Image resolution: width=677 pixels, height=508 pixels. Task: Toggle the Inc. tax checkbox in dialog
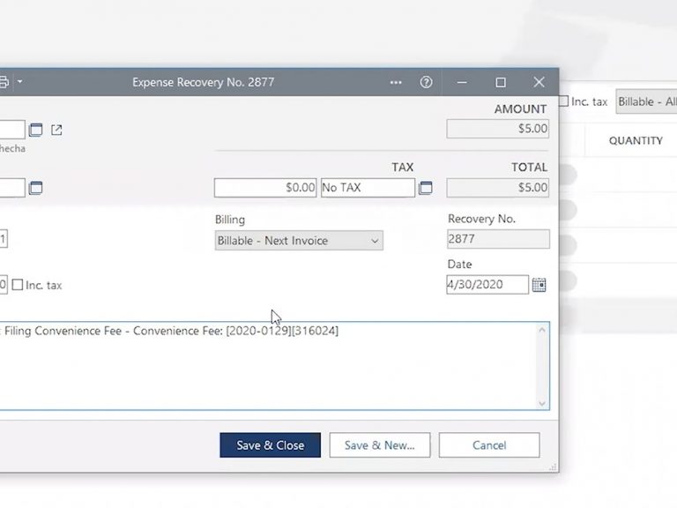click(18, 285)
